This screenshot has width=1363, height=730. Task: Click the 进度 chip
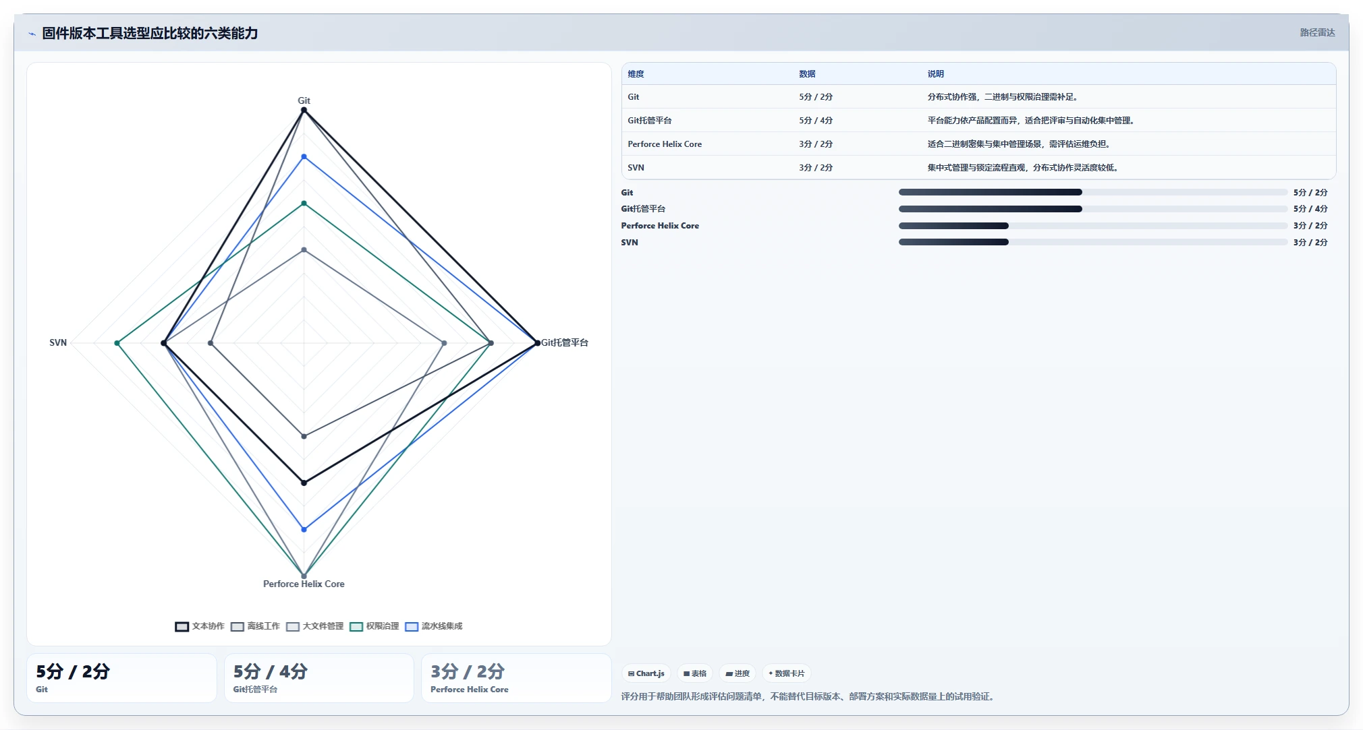pos(738,673)
